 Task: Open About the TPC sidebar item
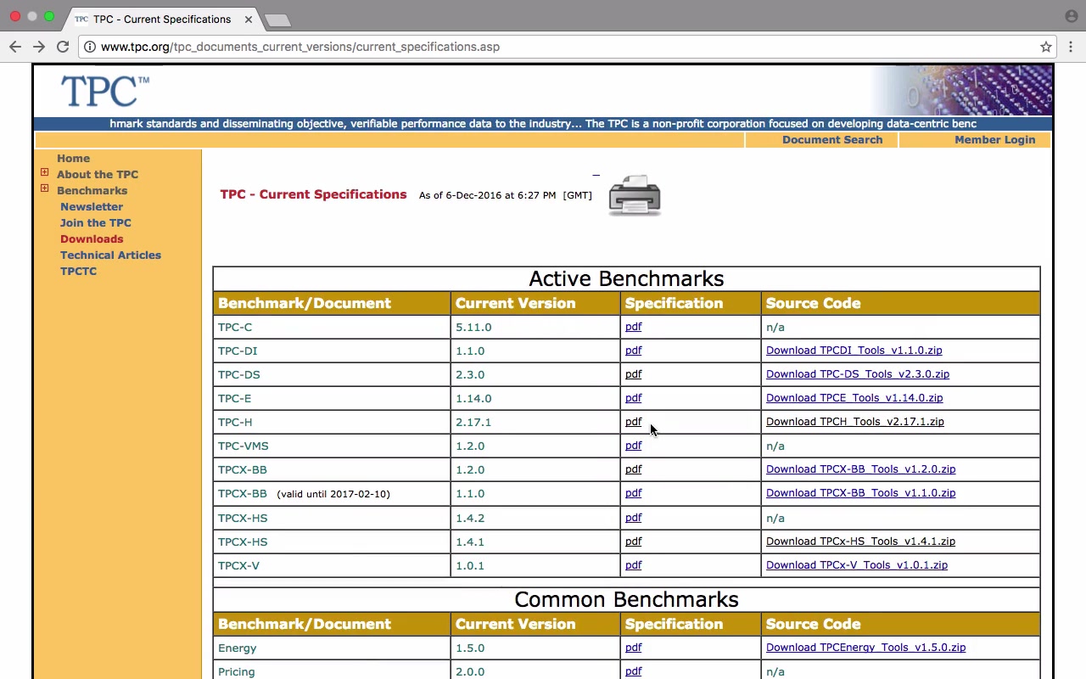click(98, 174)
